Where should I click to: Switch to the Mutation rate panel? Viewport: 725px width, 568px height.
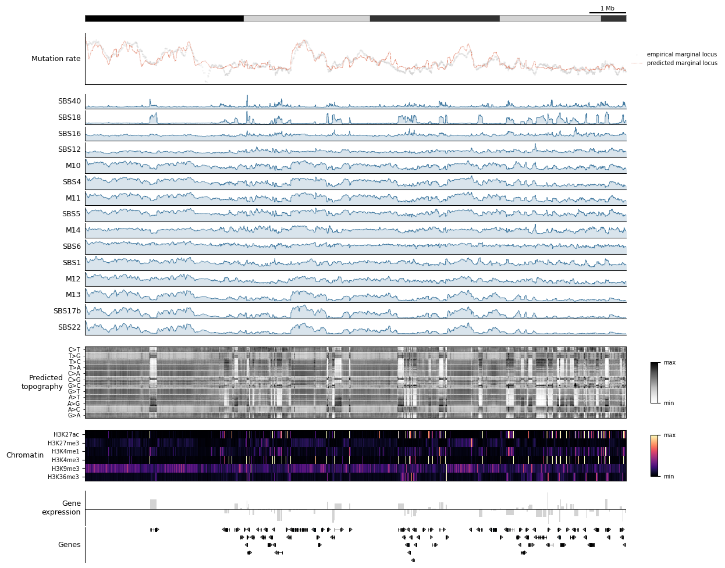point(56,59)
